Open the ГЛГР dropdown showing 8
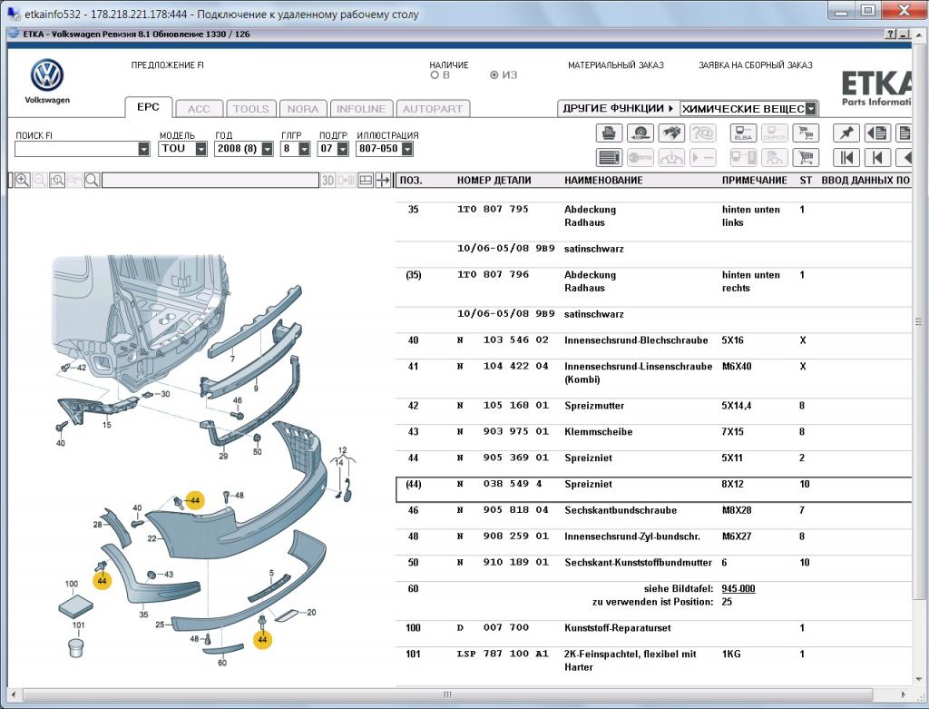 [x=305, y=149]
